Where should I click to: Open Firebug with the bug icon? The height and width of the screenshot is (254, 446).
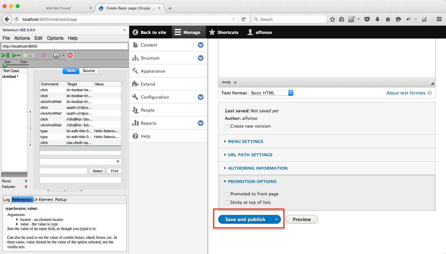click(x=408, y=19)
